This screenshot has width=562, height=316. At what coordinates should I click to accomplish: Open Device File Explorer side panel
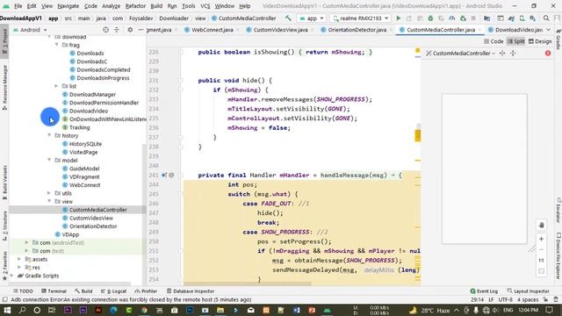[558, 256]
